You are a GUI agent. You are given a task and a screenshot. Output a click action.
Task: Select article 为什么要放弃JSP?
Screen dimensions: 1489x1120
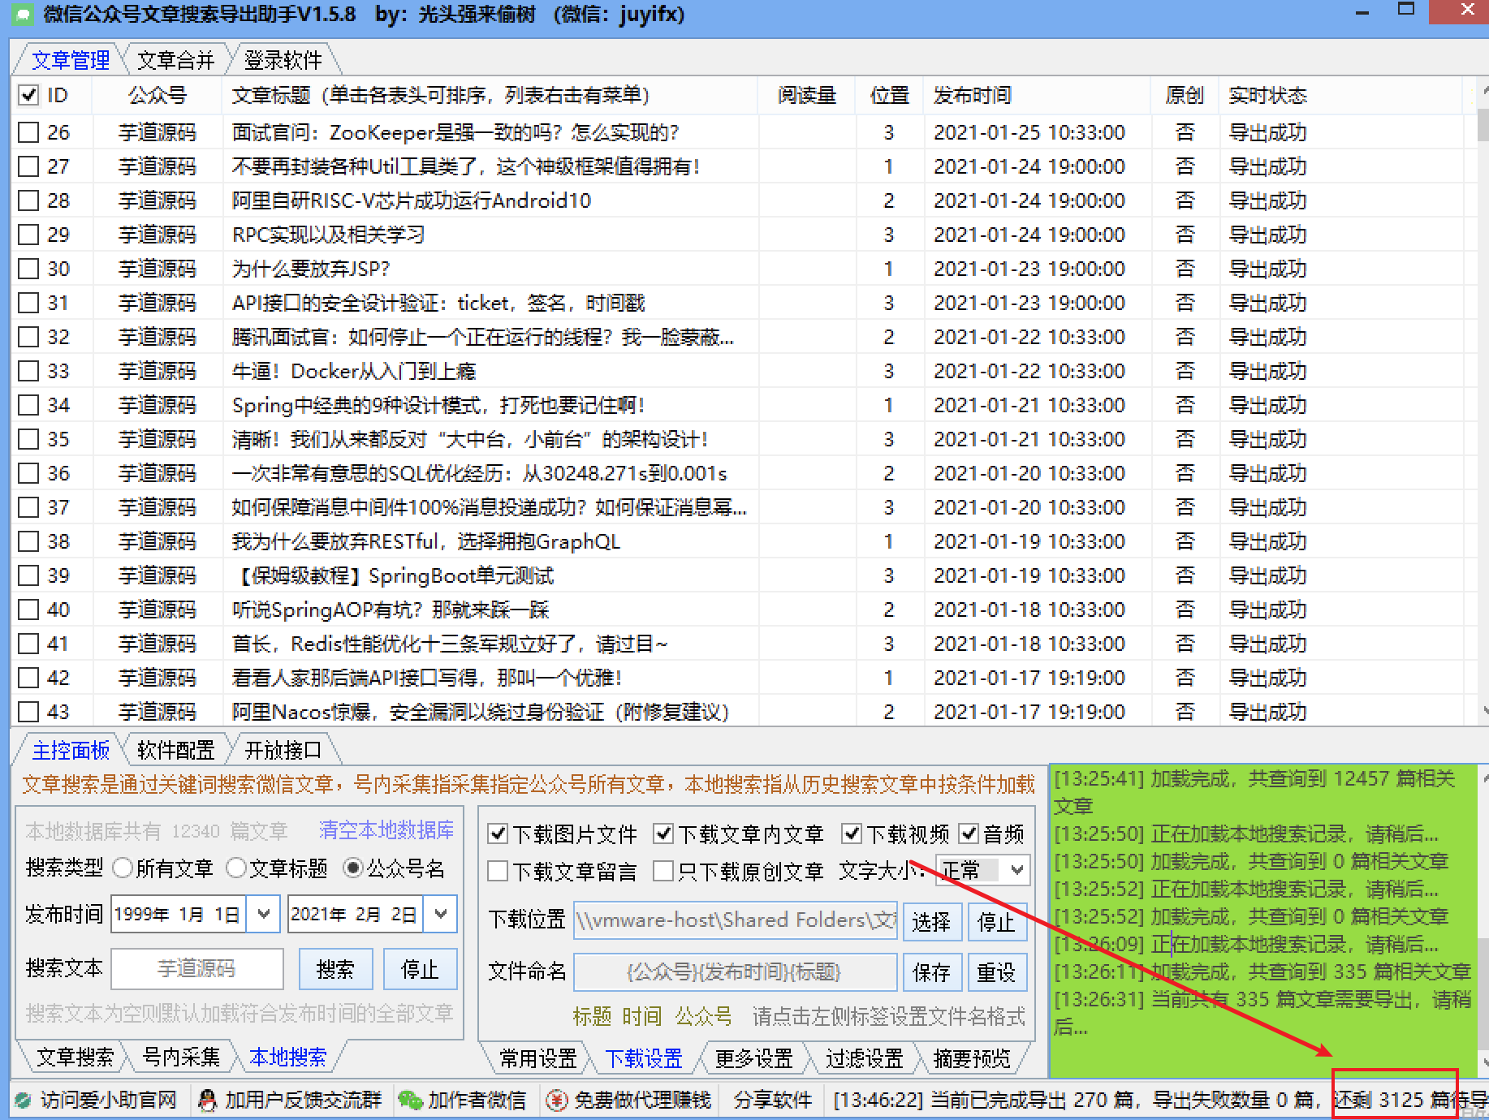click(311, 269)
